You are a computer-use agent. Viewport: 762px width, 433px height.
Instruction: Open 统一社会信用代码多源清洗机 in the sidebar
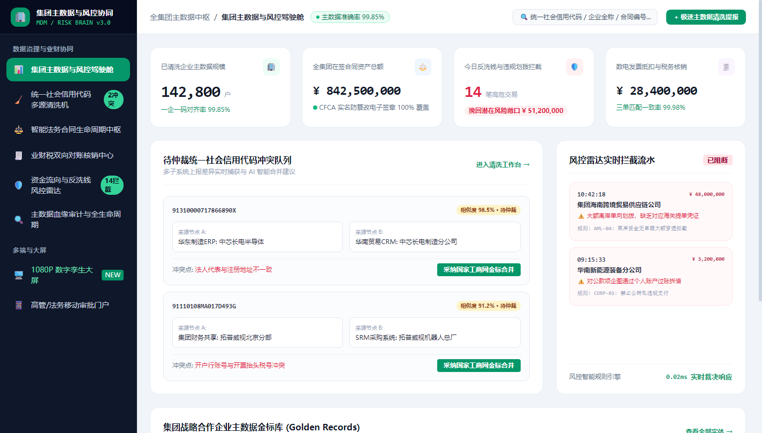[68, 100]
